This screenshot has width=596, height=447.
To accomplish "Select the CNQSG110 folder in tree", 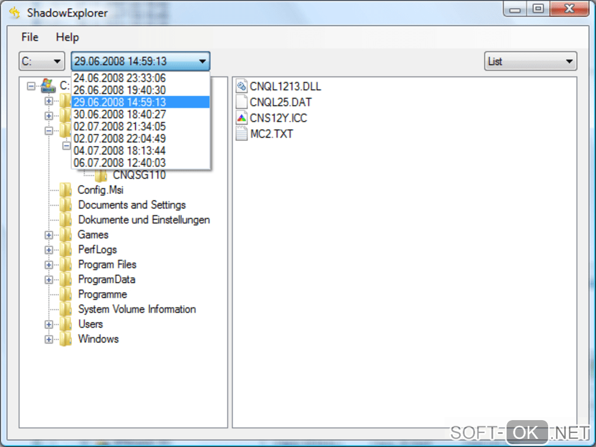I will (x=139, y=175).
